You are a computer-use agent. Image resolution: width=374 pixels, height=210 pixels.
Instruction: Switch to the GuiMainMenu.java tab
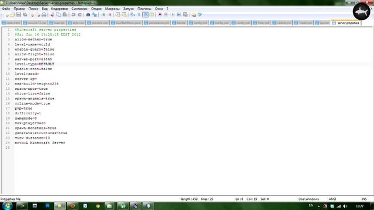[126, 23]
